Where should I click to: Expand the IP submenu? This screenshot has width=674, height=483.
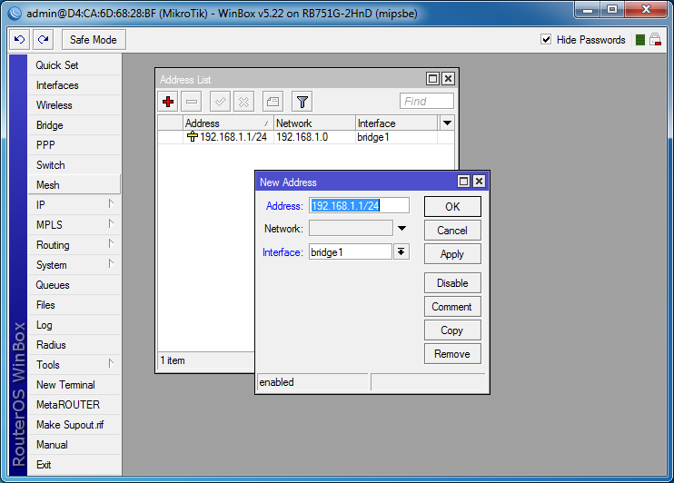(111, 203)
